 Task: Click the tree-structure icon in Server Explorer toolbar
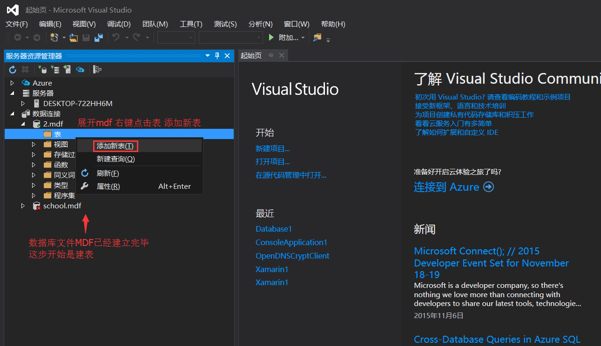[x=97, y=69]
